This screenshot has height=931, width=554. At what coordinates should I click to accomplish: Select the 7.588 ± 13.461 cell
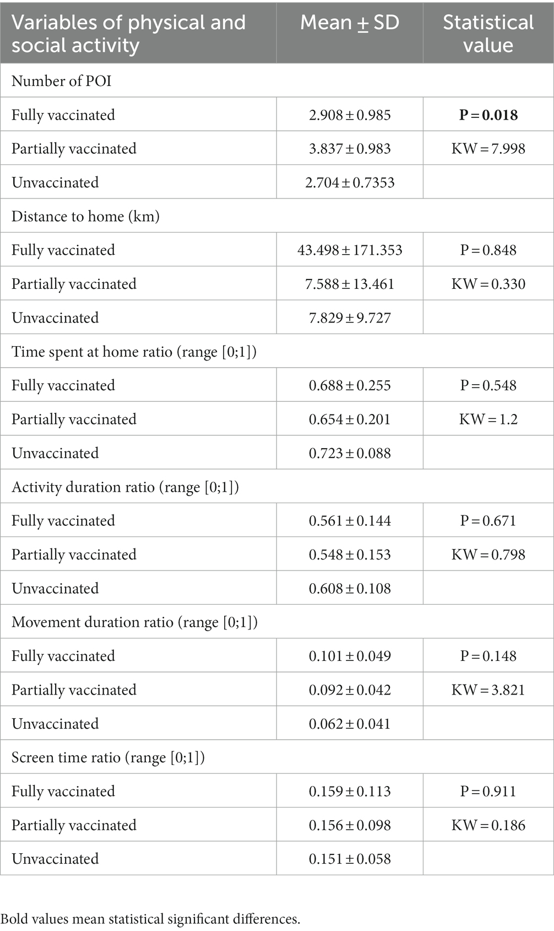click(350, 284)
